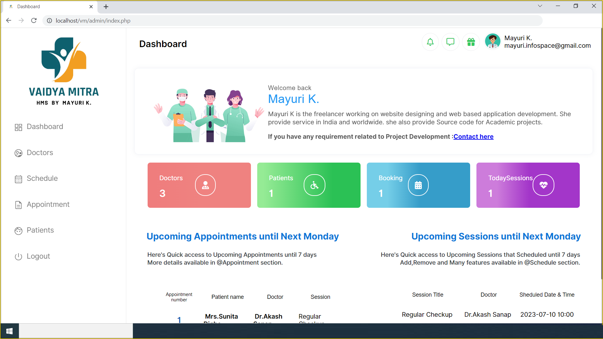Click the doctor icon on Doctors card
The width and height of the screenshot is (603, 339).
click(x=205, y=185)
